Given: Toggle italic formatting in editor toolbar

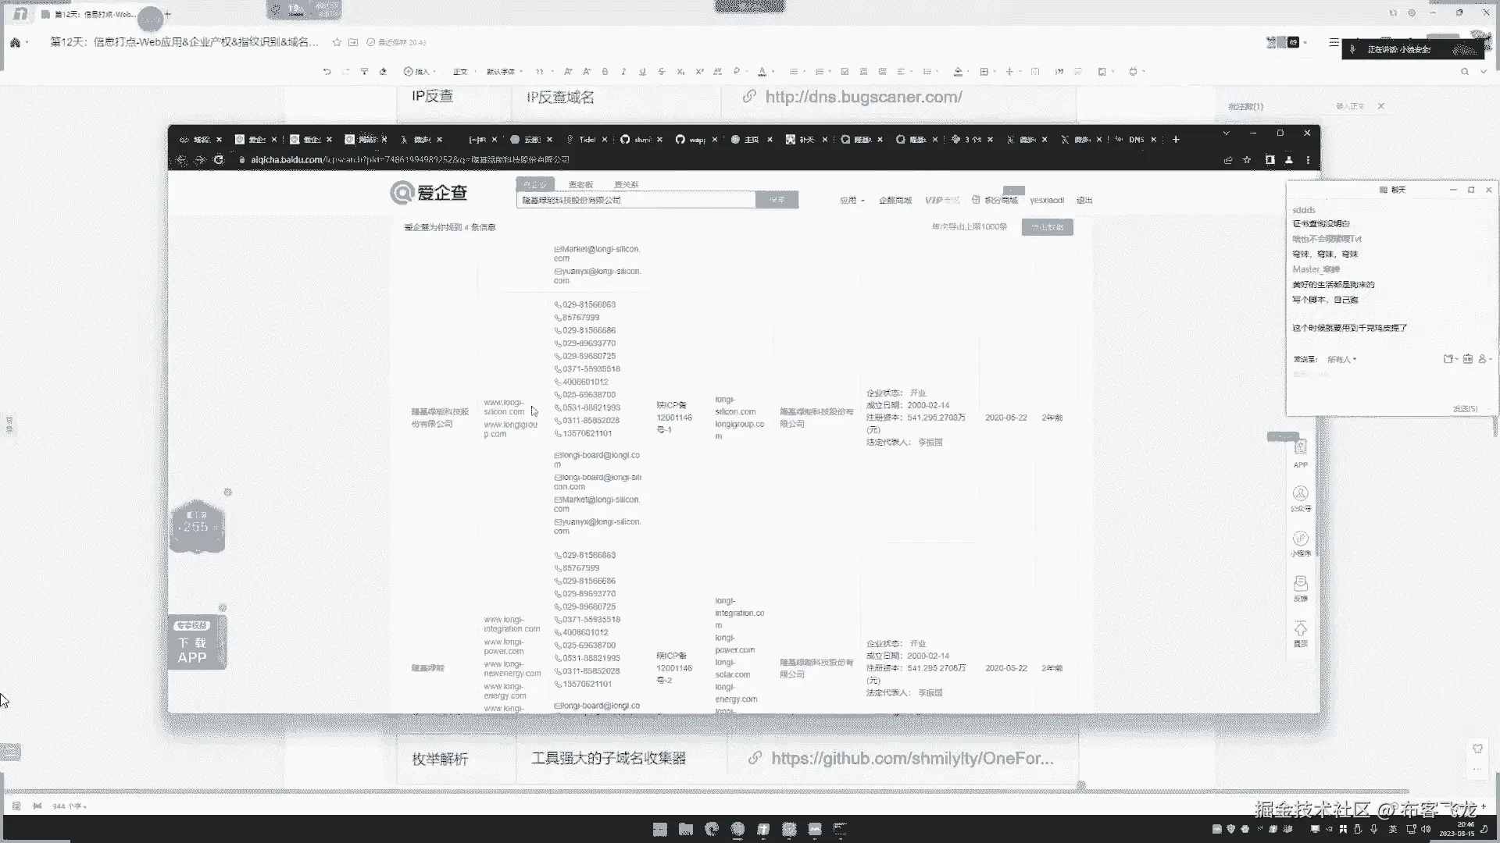Looking at the screenshot, I should 623,72.
